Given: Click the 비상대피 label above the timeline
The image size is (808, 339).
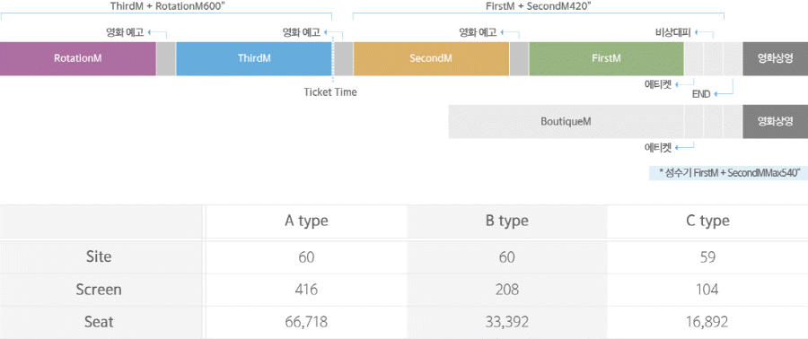Looking at the screenshot, I should click(671, 33).
